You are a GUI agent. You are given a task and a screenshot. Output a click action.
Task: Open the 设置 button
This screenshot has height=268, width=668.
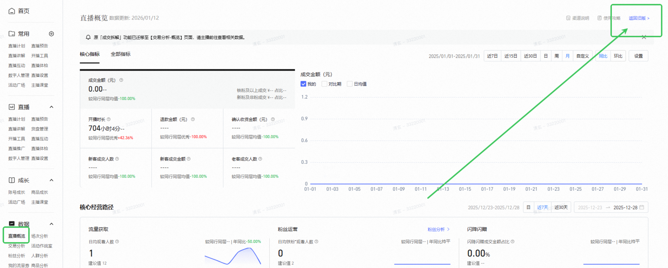[638, 56]
